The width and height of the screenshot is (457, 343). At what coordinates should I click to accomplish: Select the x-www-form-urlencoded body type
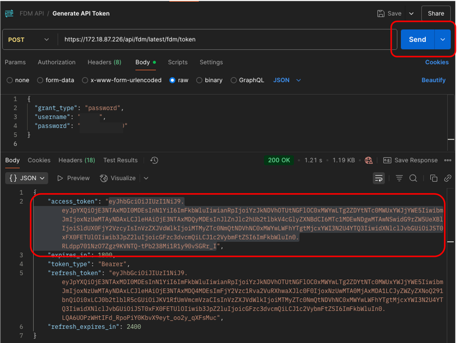coord(85,80)
